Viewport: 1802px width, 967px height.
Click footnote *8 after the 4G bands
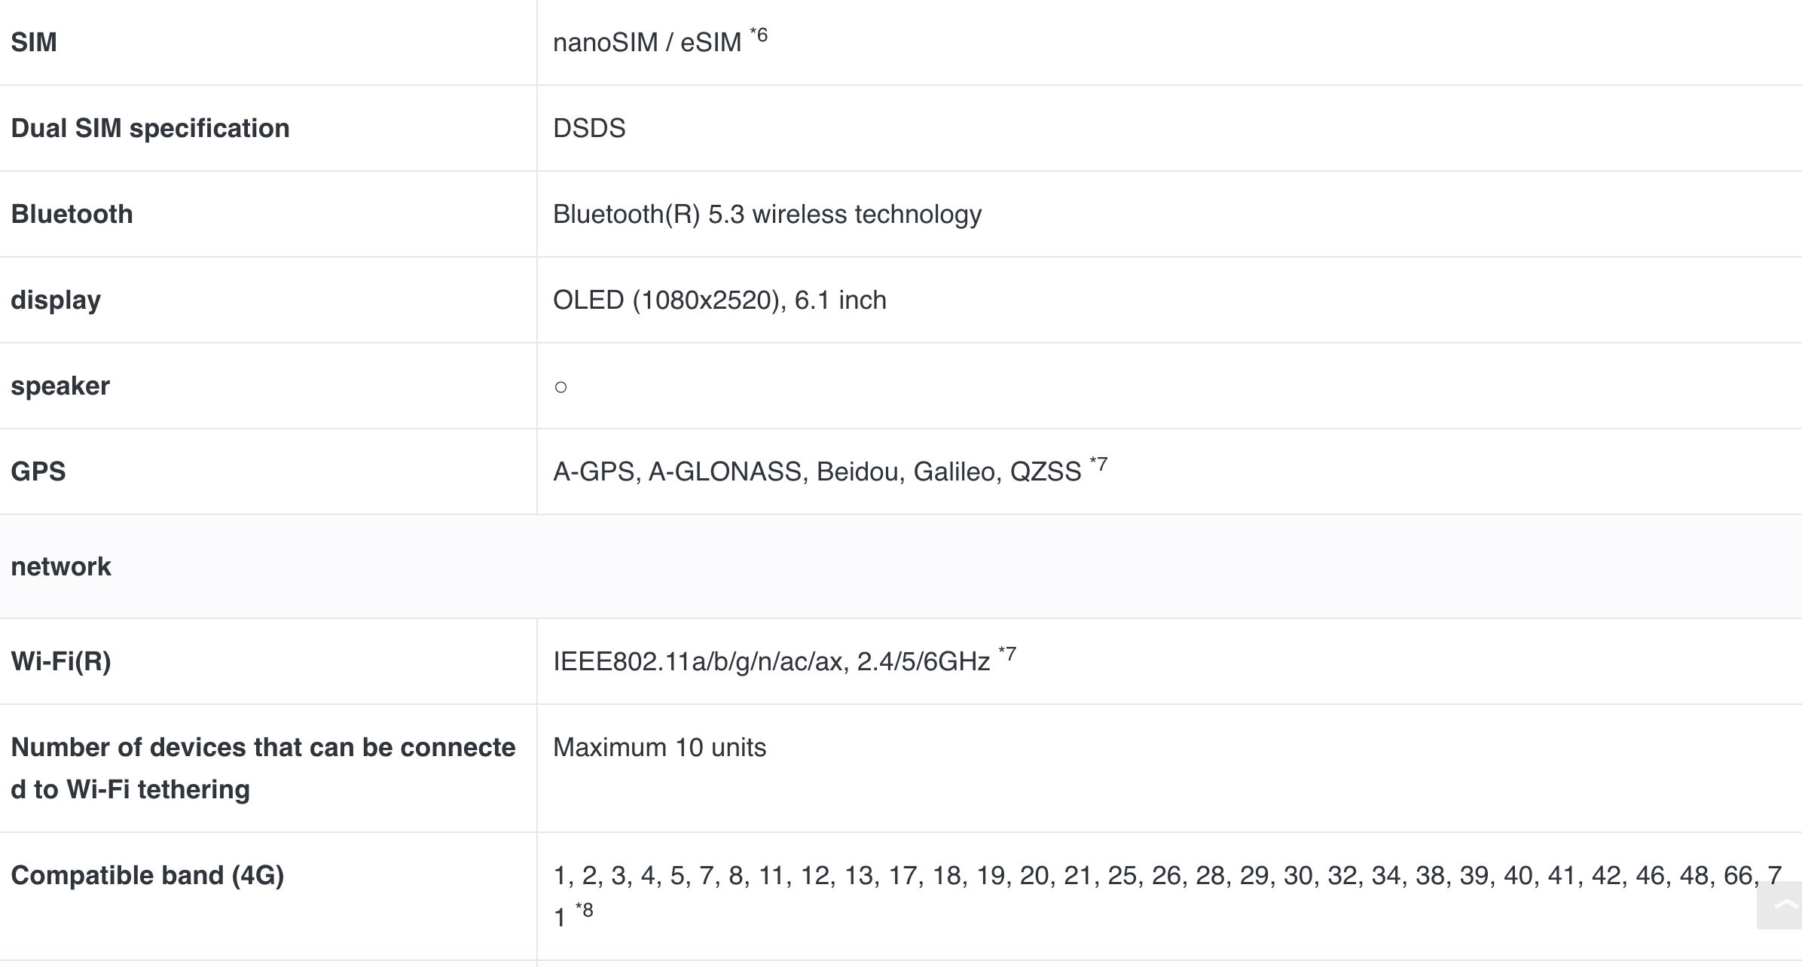click(585, 911)
